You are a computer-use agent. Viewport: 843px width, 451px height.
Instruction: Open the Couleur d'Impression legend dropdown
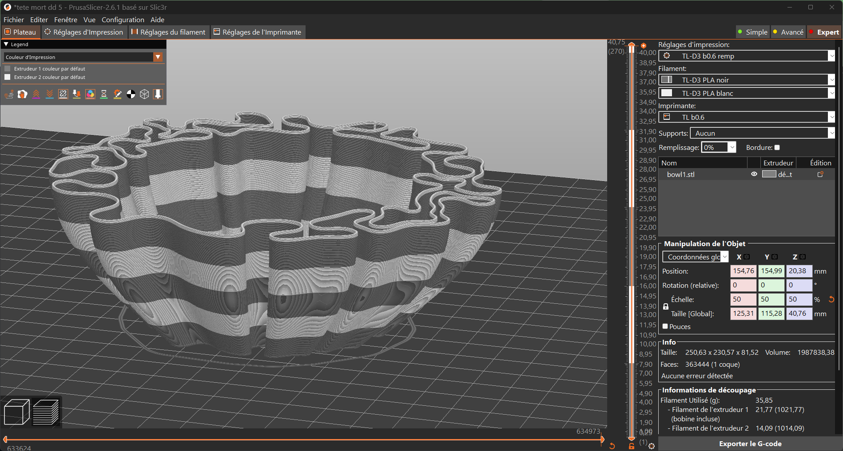[x=158, y=57]
